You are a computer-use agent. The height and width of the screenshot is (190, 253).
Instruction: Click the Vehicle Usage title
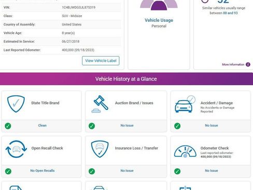[159, 20]
